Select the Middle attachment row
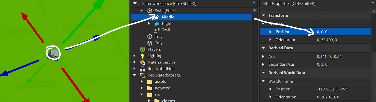This screenshot has width=376, height=102. tap(192, 17)
